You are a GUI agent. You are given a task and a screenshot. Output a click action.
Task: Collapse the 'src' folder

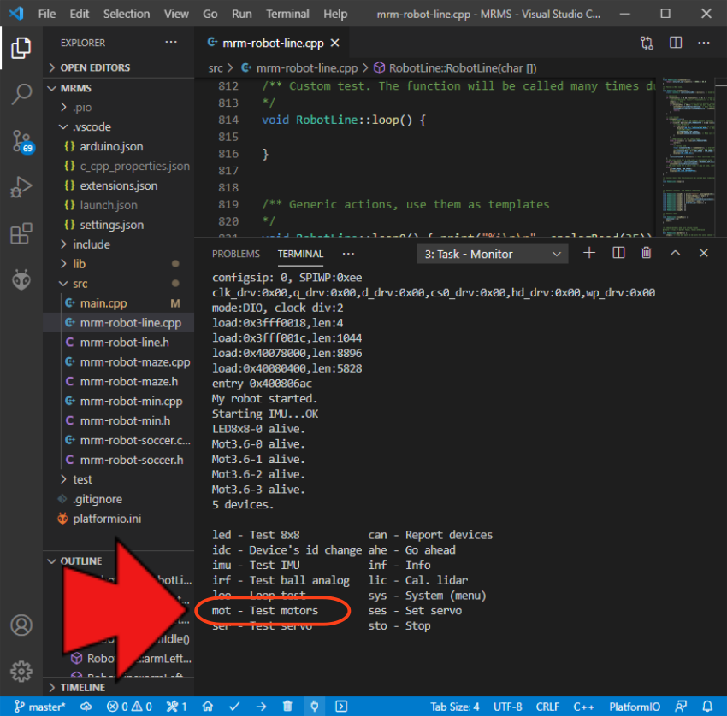(80, 284)
